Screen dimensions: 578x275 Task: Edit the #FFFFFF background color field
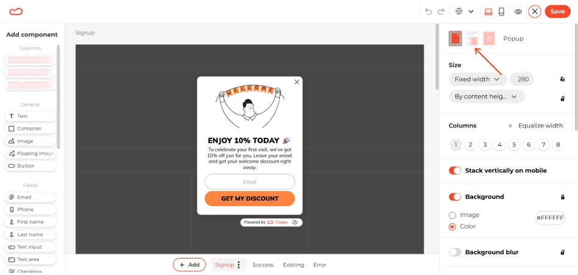pos(550,218)
